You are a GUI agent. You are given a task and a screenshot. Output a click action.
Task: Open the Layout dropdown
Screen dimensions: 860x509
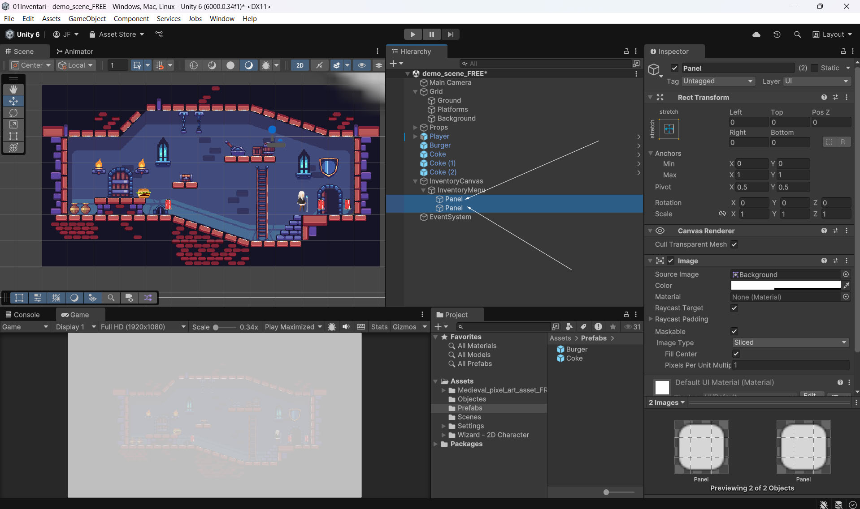click(x=833, y=34)
